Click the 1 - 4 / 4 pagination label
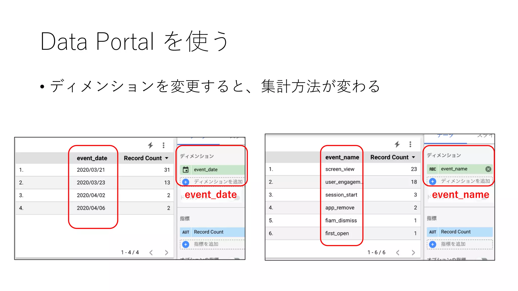 [130, 252]
